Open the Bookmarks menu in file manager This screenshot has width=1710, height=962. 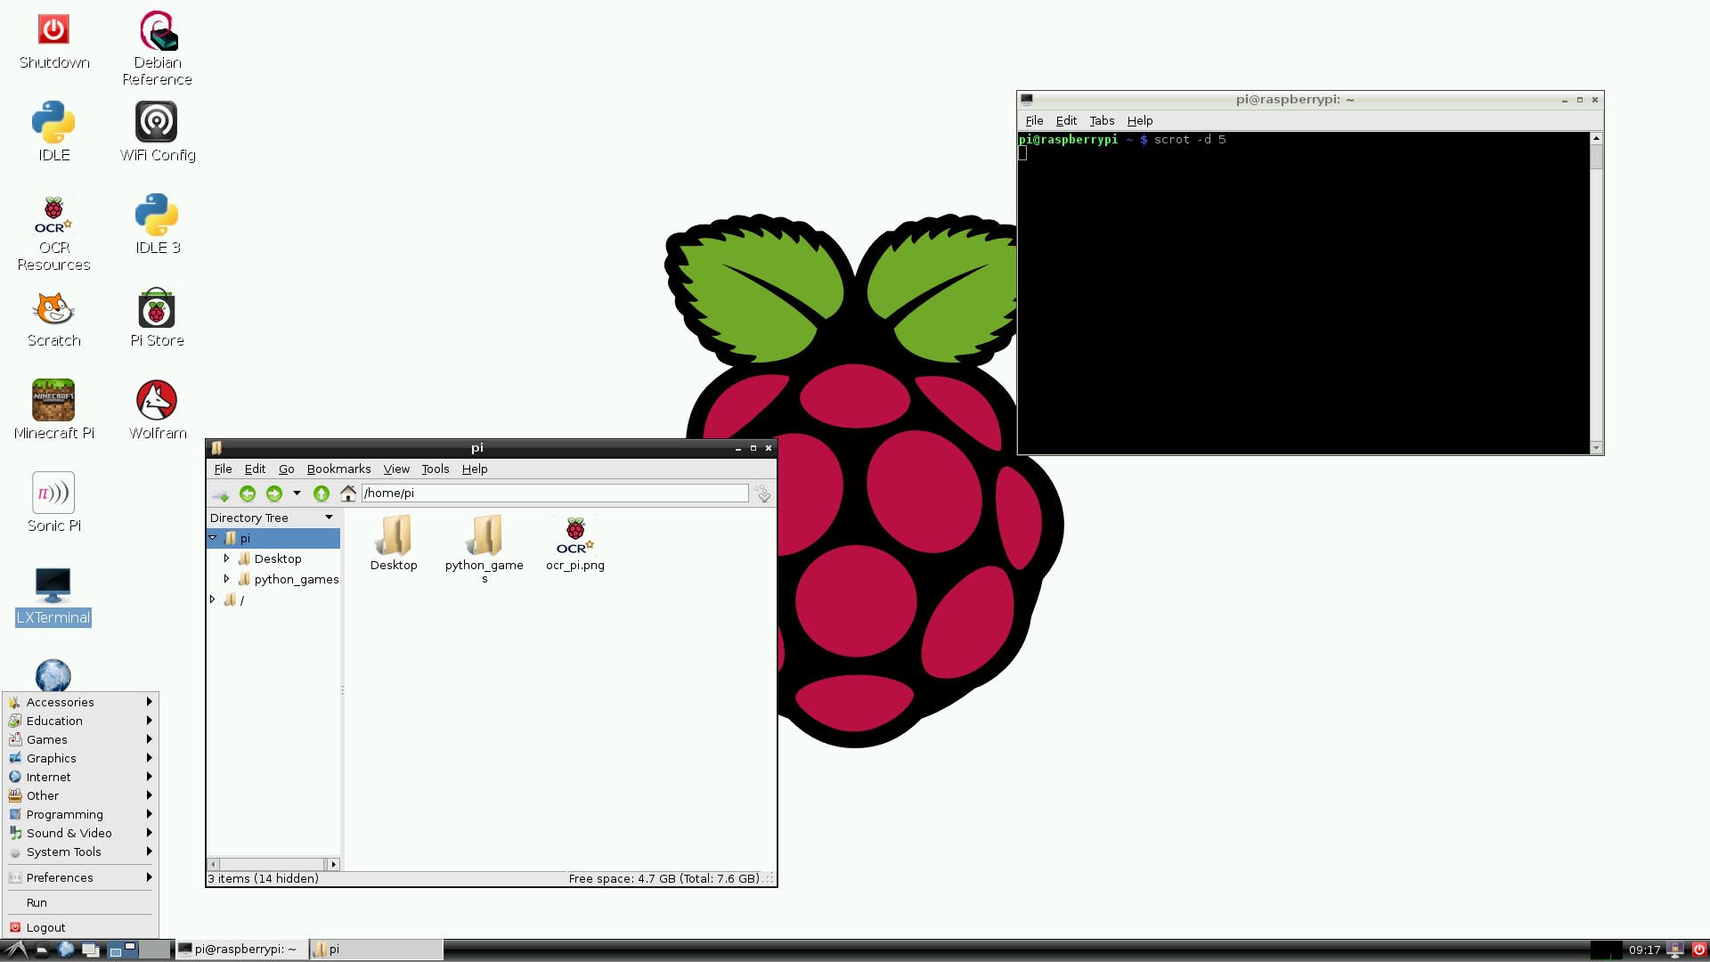click(338, 469)
